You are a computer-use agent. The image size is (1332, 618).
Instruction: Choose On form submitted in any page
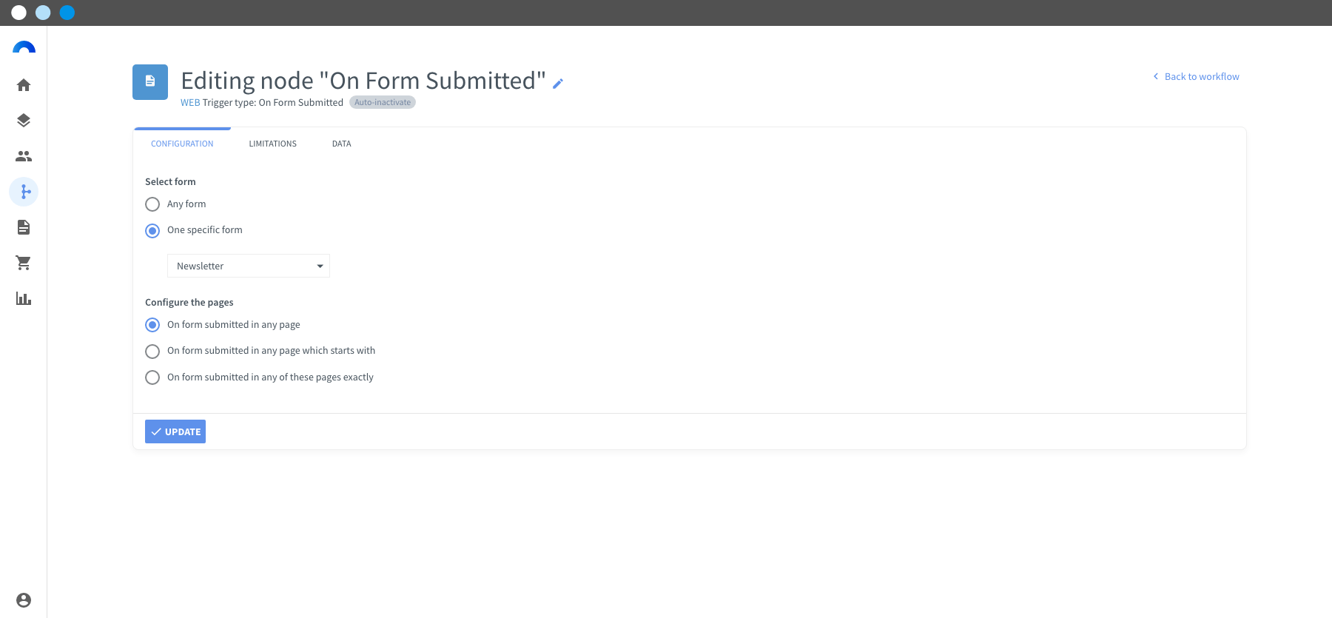point(152,325)
